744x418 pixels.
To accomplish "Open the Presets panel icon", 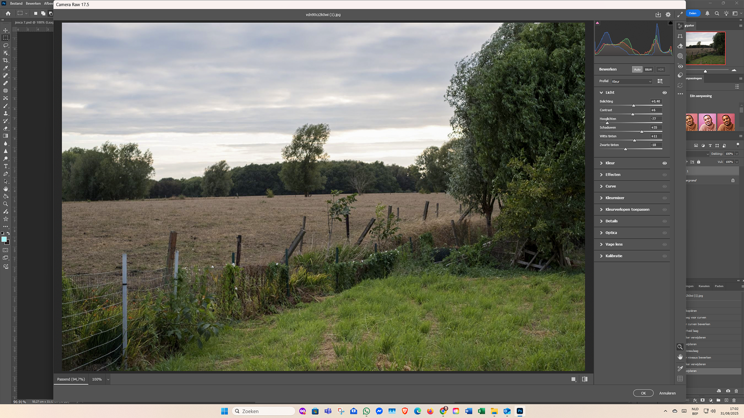I will tap(680, 75).
